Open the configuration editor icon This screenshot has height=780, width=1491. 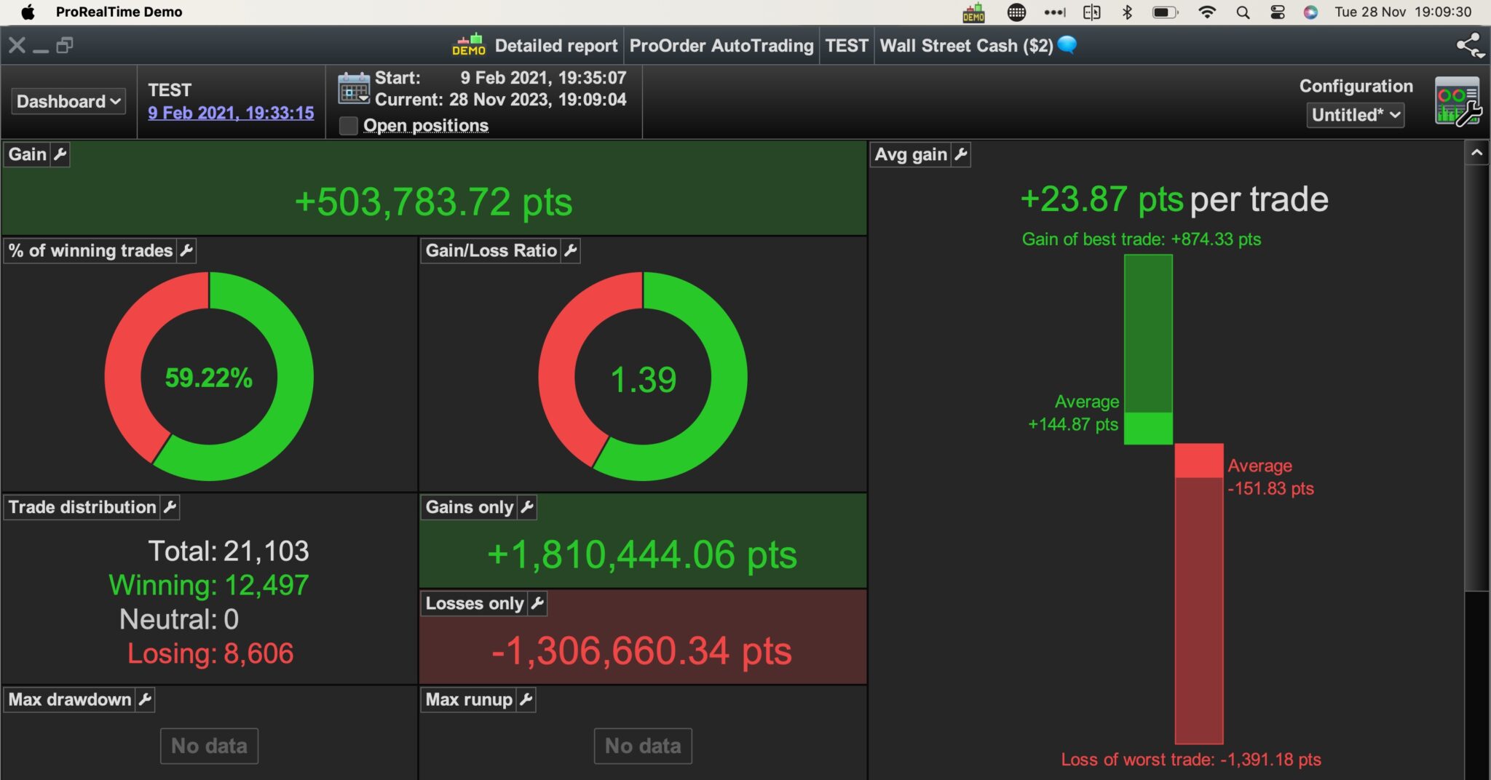(1458, 101)
